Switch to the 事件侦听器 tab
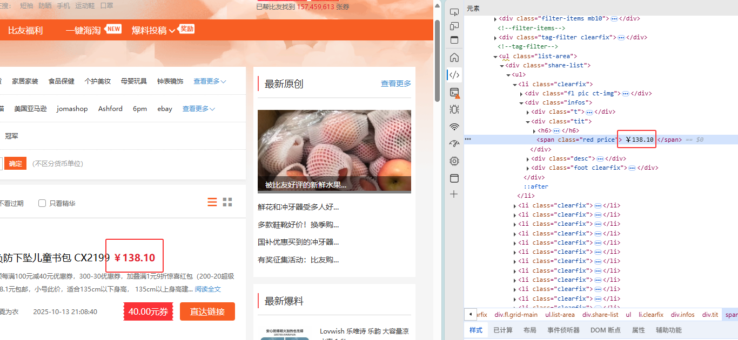Image resolution: width=738 pixels, height=340 pixels. click(563, 330)
